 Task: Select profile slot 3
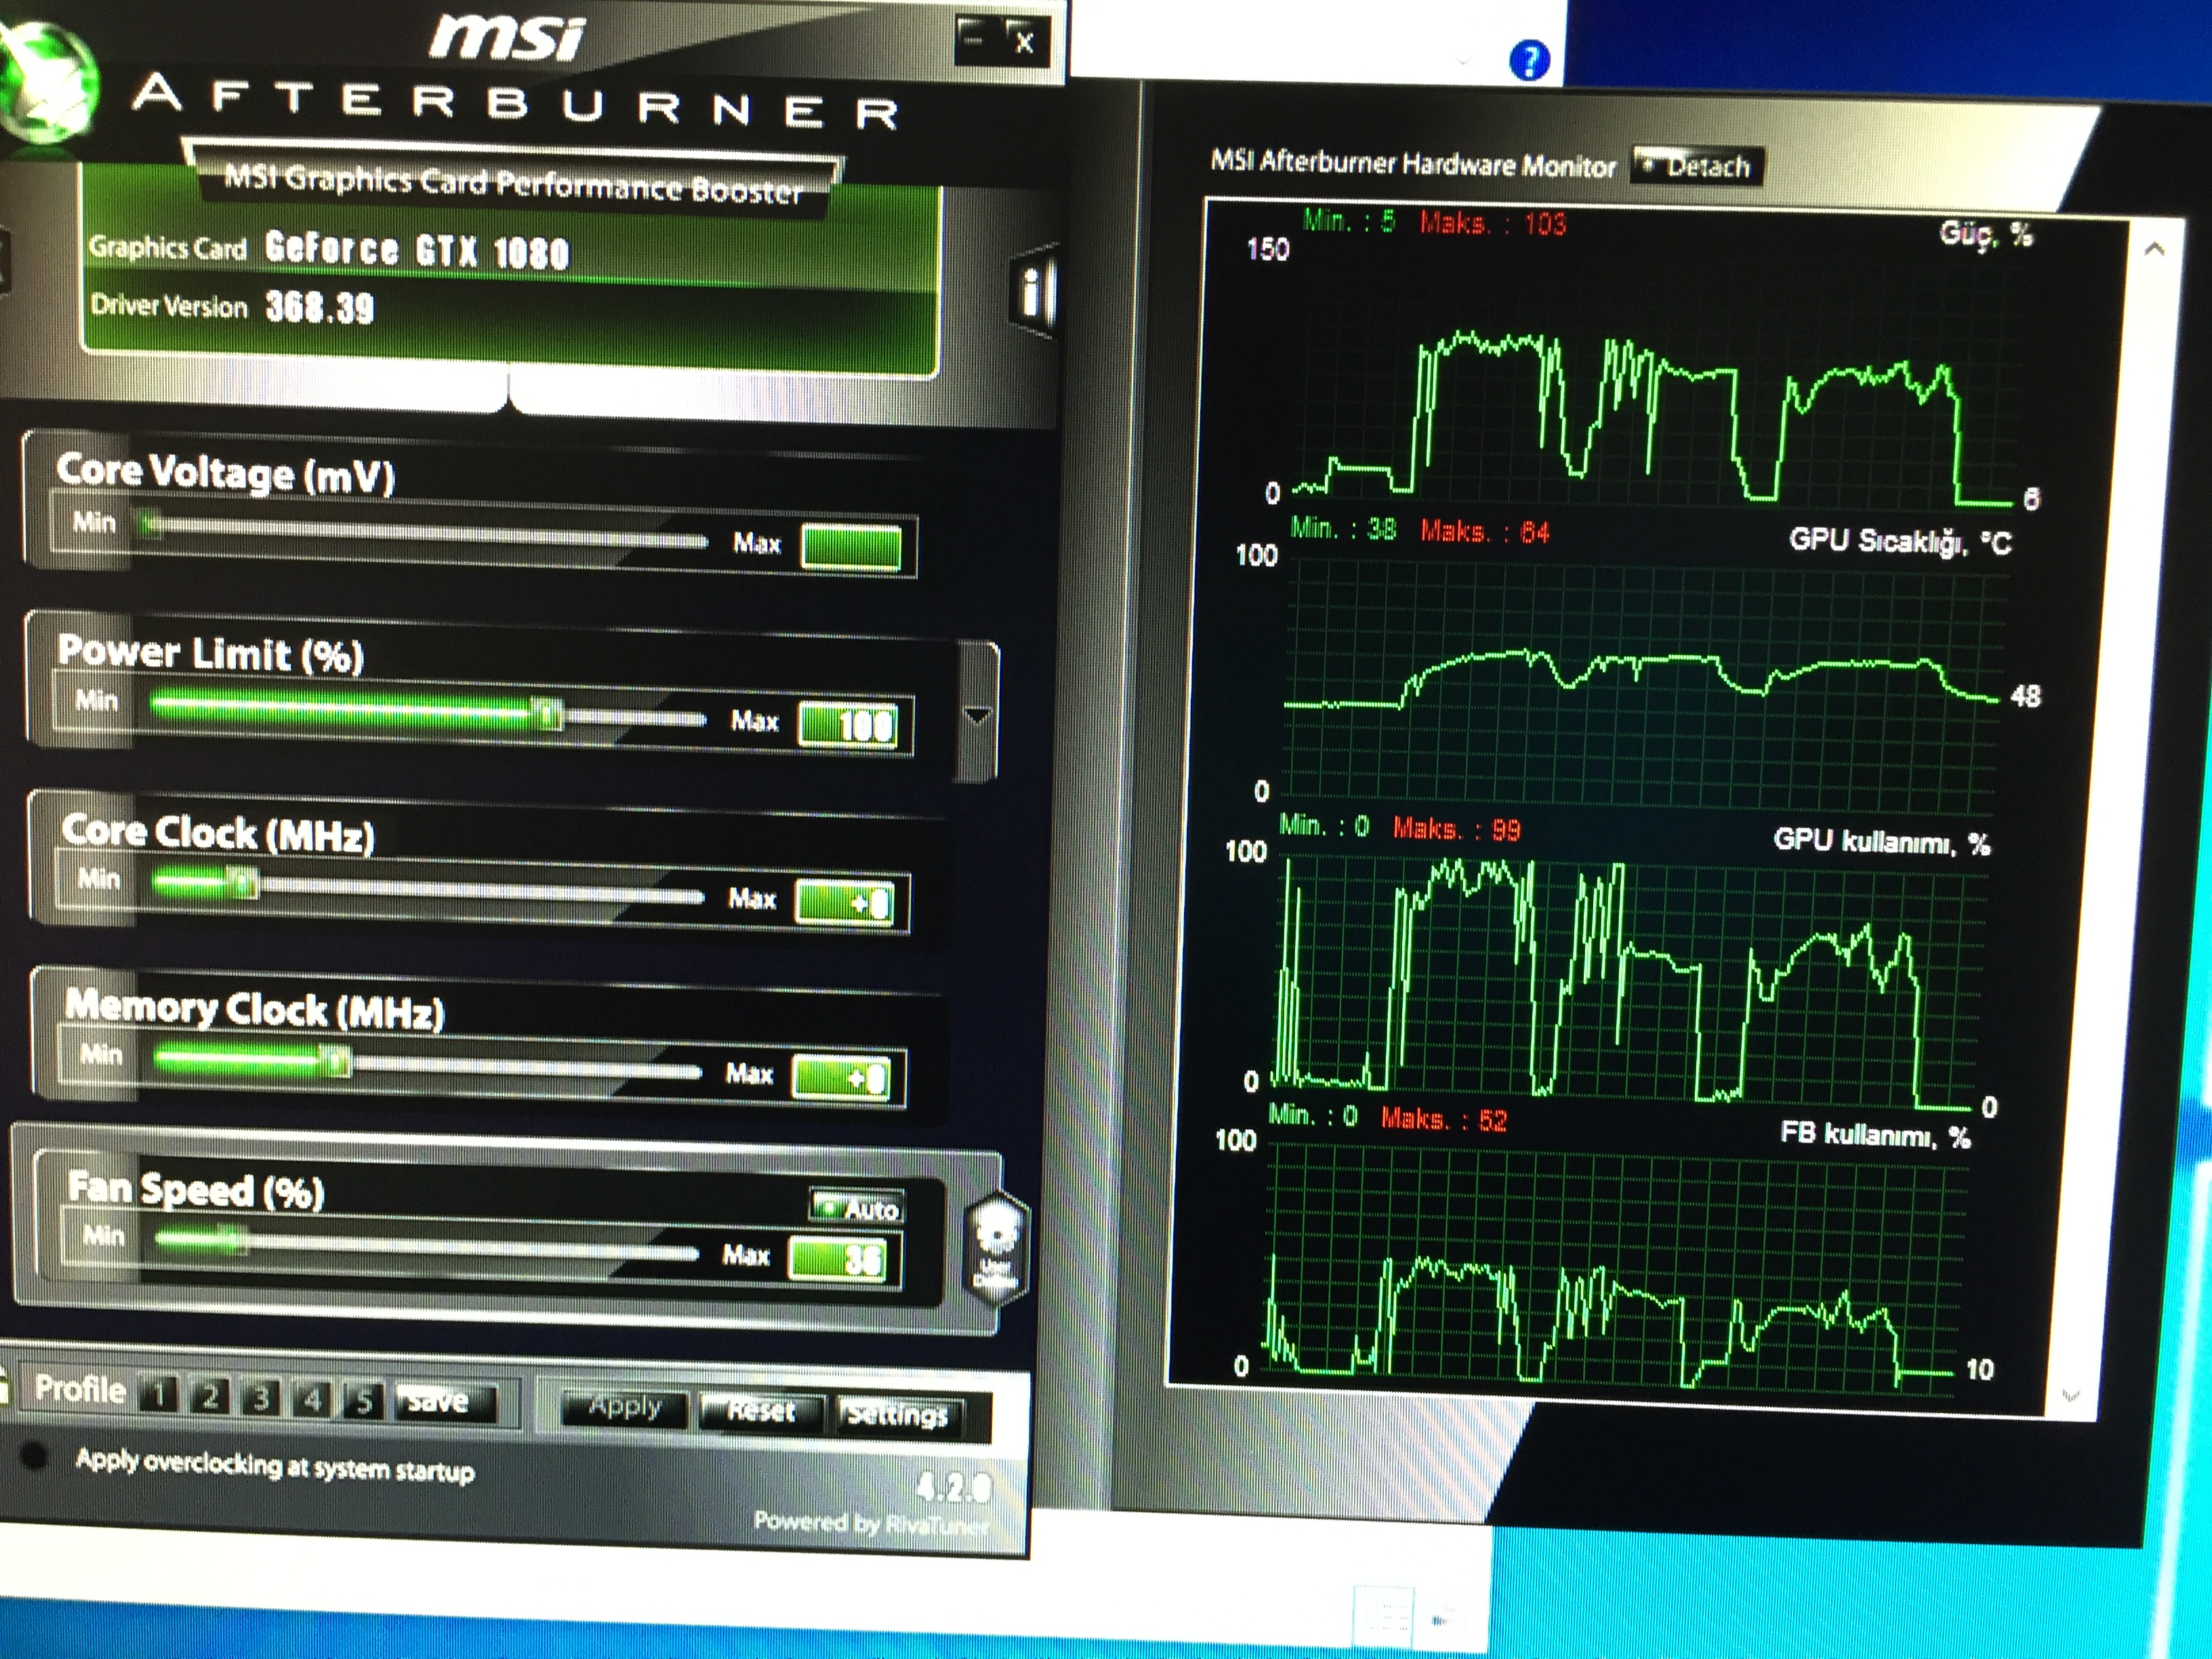(x=262, y=1398)
